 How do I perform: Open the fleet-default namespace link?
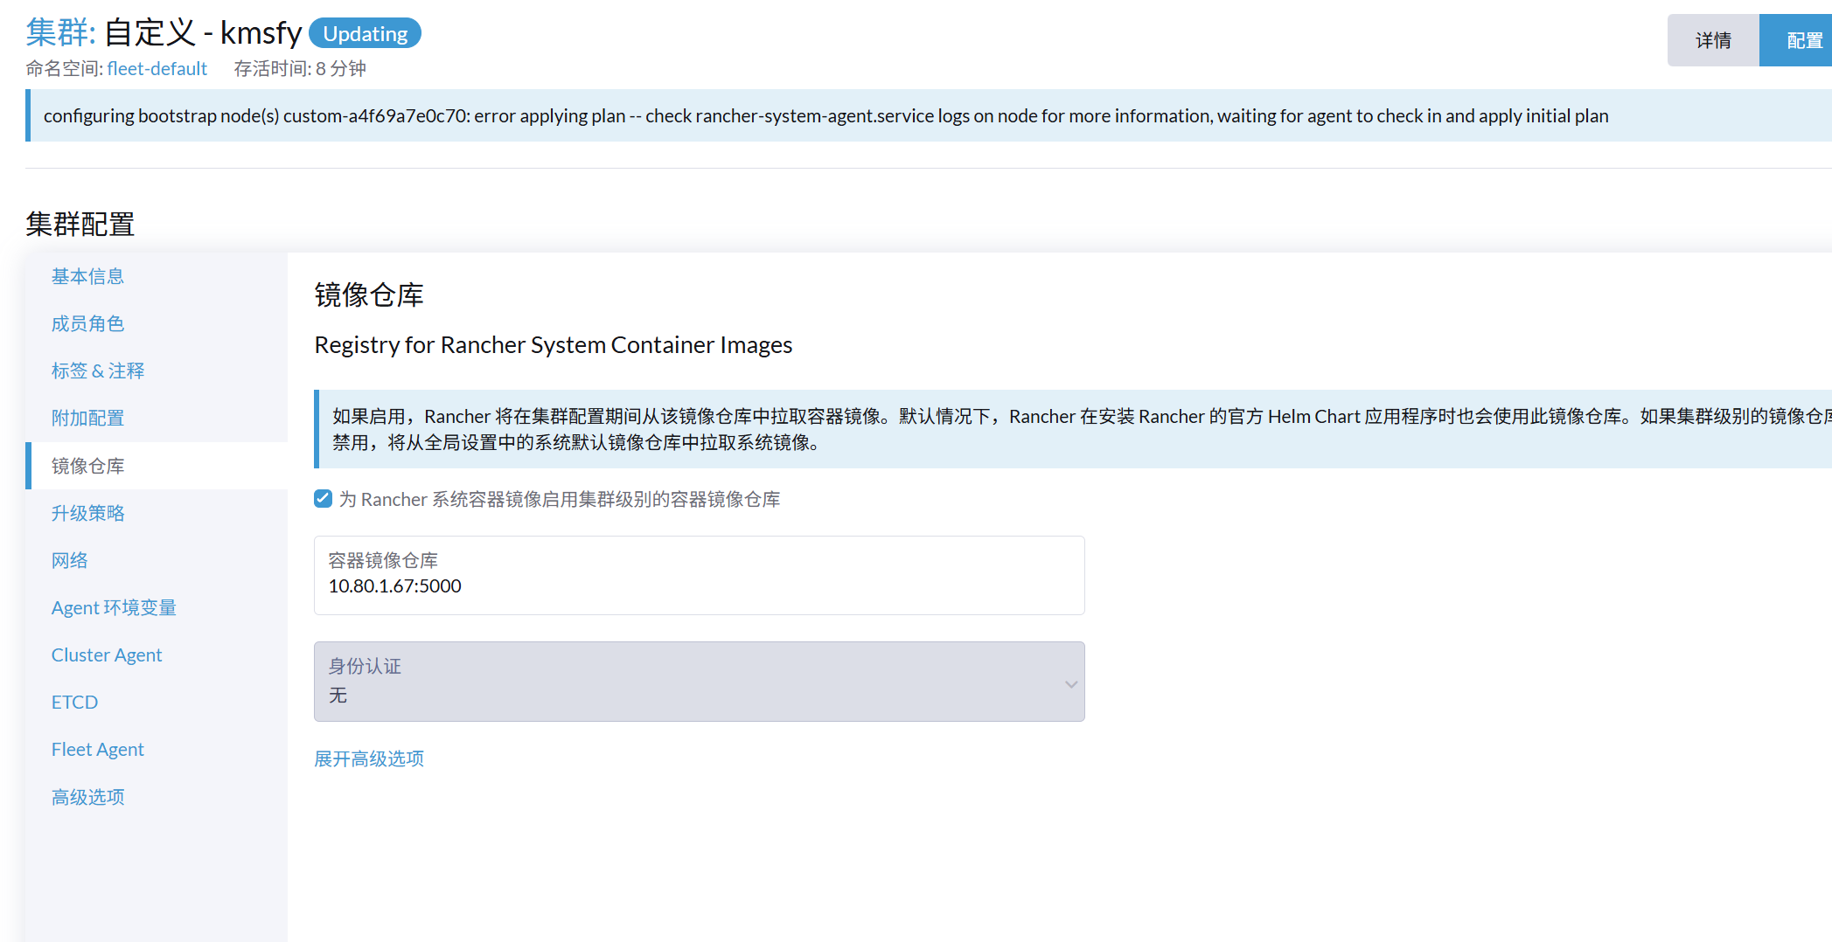(157, 68)
